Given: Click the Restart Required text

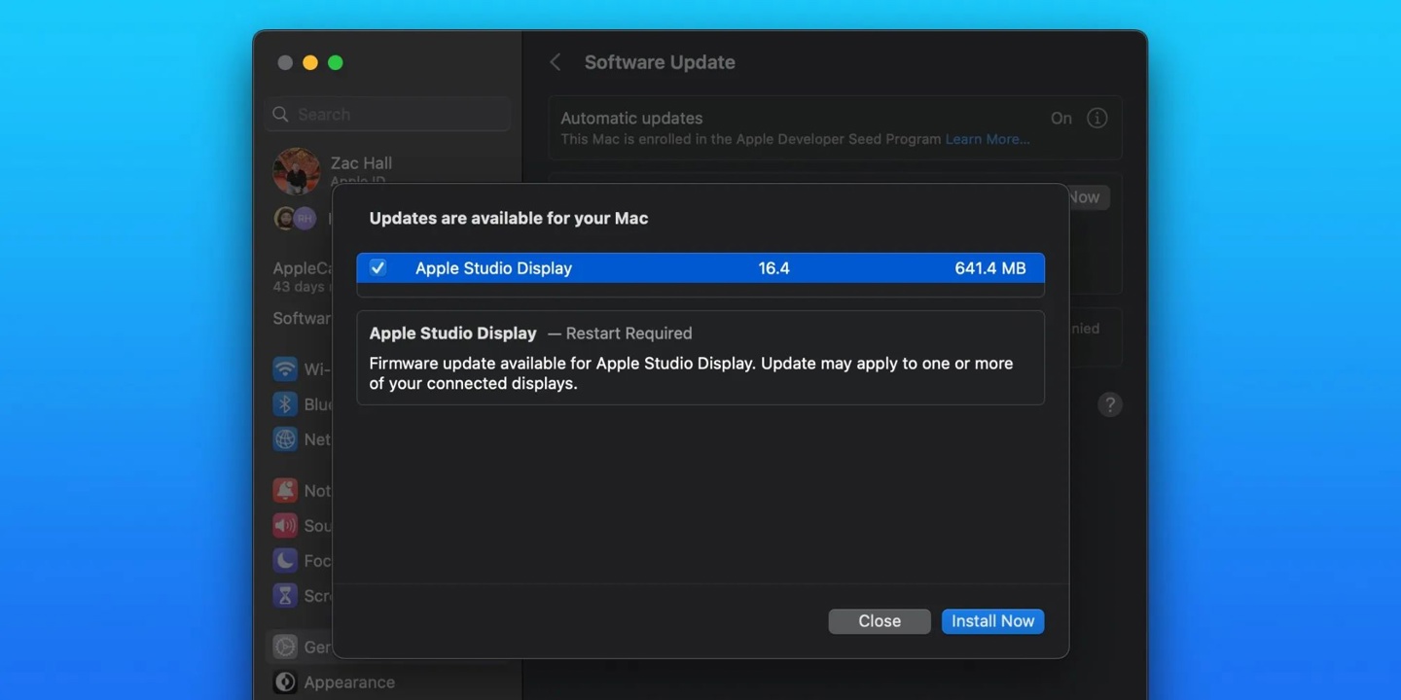Looking at the screenshot, I should [629, 333].
